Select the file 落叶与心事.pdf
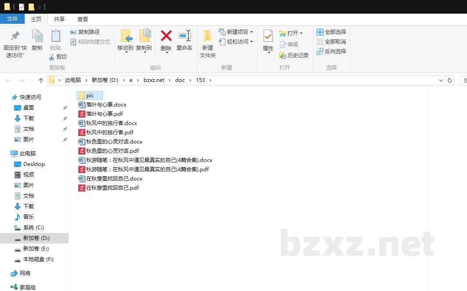Screen dimensions: 467x291 pyautogui.click(x=104, y=114)
